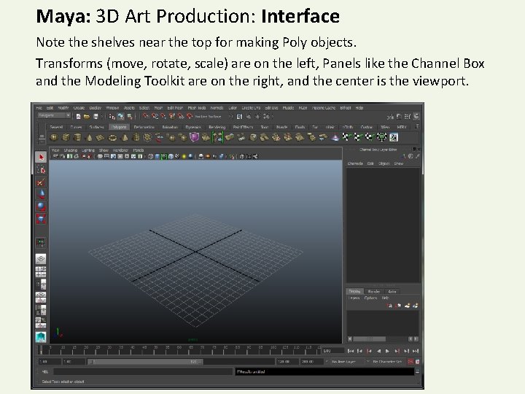Open the Edit Mesh menu
Image resolution: width=525 pixels, height=394 pixels.
tap(175, 108)
